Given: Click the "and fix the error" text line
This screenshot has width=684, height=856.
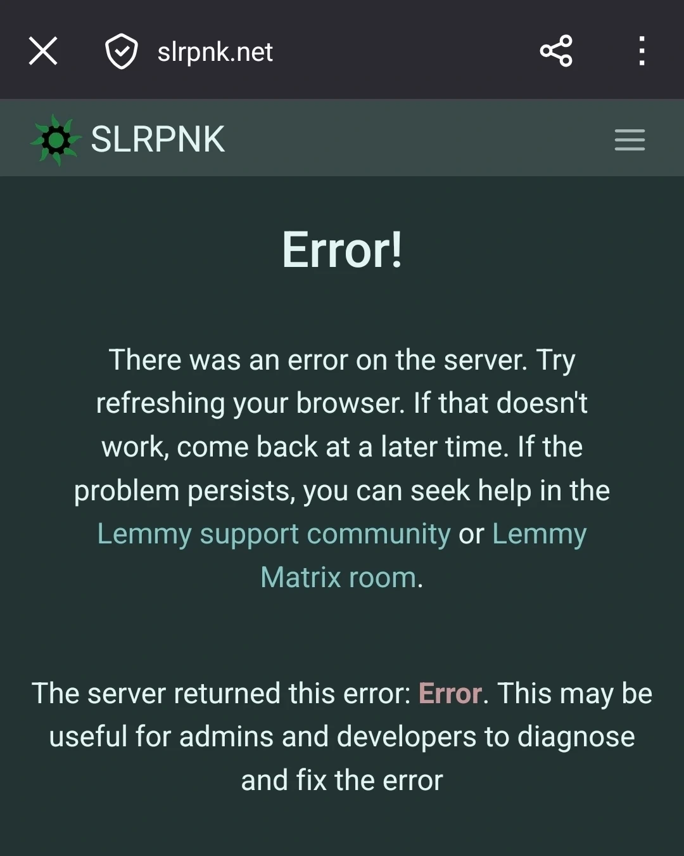Looking at the screenshot, I should pyautogui.click(x=342, y=780).
